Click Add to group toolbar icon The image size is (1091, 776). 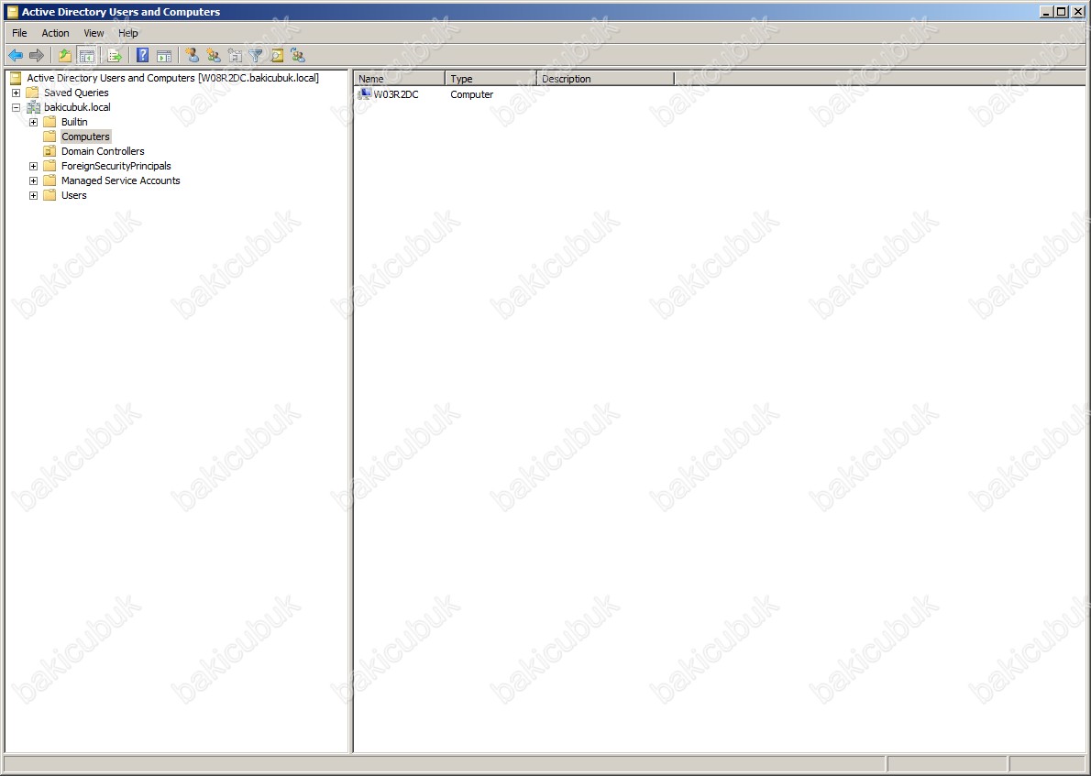[x=298, y=56]
